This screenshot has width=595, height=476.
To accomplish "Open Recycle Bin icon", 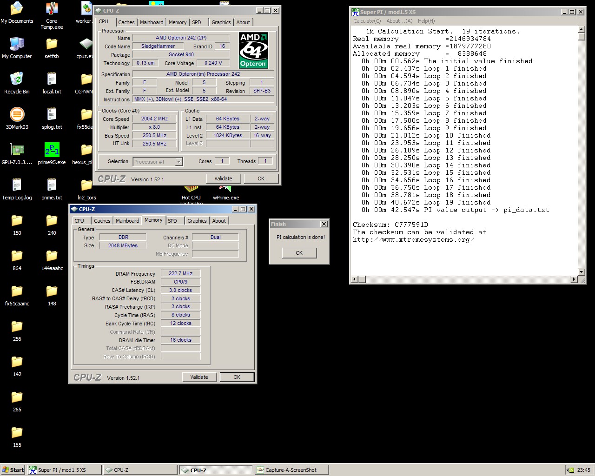I will pyautogui.click(x=17, y=83).
